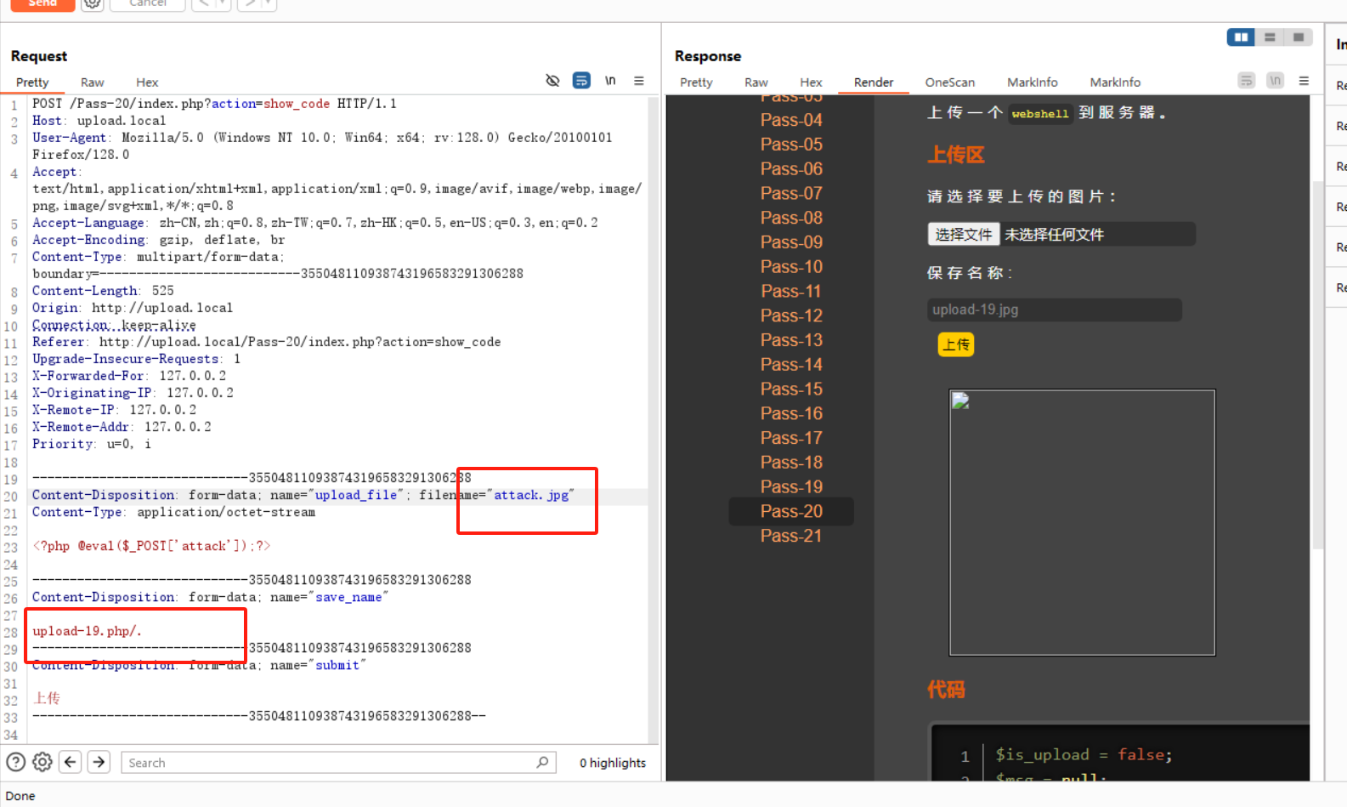The height and width of the screenshot is (807, 1347).
Task: Open Pass-15 link in rendered page
Action: click(x=791, y=389)
